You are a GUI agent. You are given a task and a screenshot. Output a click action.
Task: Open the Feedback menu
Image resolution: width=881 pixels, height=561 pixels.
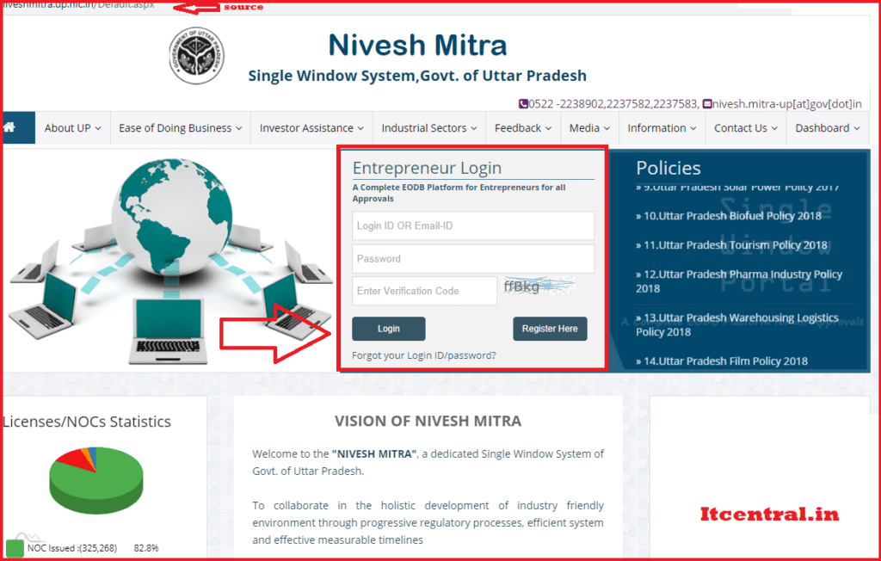point(522,128)
